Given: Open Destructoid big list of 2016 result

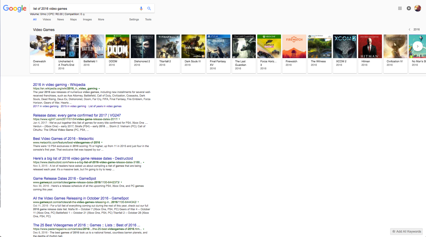Looking at the screenshot, I should pyautogui.click(x=83, y=158).
